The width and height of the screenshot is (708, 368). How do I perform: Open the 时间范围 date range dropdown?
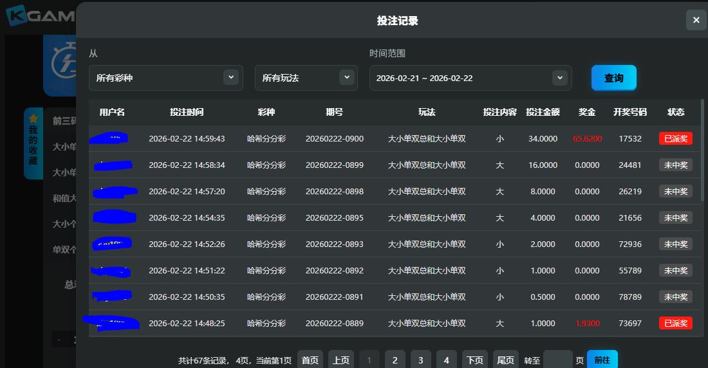pyautogui.click(x=470, y=78)
